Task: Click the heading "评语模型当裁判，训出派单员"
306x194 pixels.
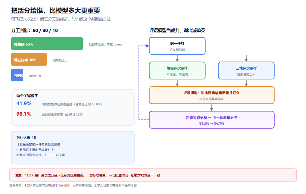Action: (177, 31)
